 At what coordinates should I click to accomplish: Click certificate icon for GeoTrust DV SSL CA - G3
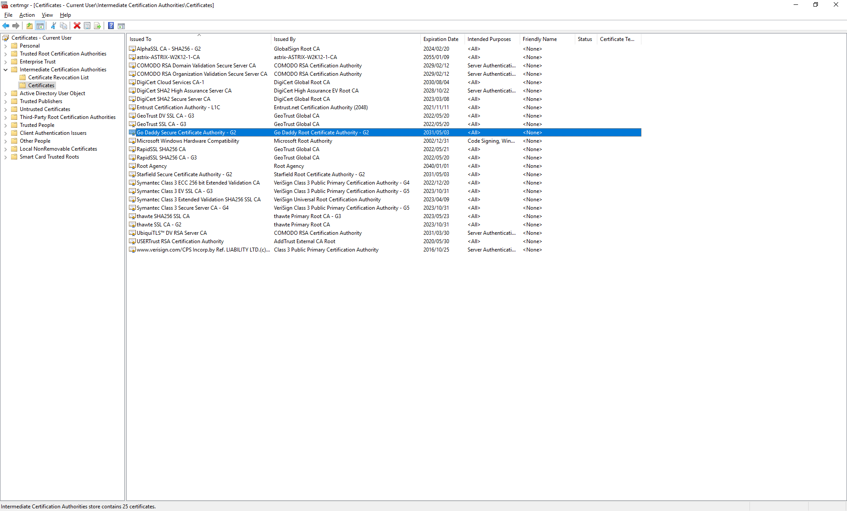tap(132, 116)
